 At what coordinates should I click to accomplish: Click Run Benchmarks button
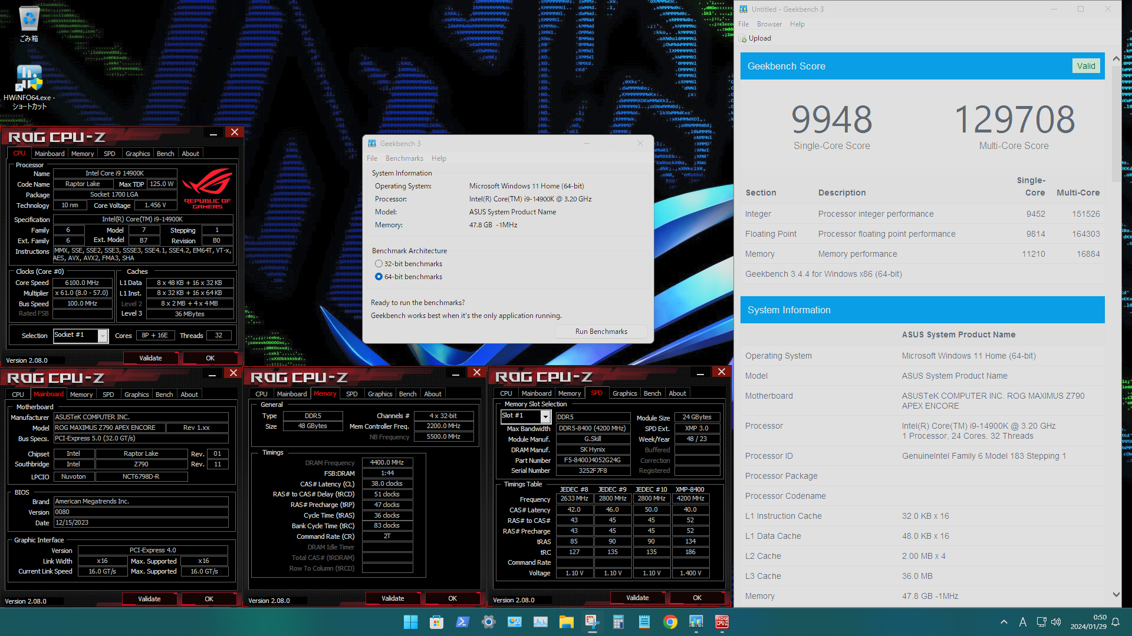click(601, 332)
